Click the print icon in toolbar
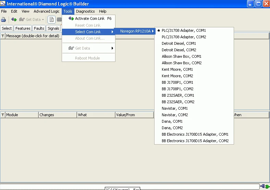The width and height of the screenshot is (270, 190). point(3,19)
